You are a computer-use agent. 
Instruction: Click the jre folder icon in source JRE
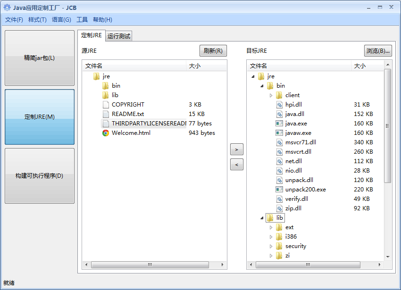coord(96,76)
